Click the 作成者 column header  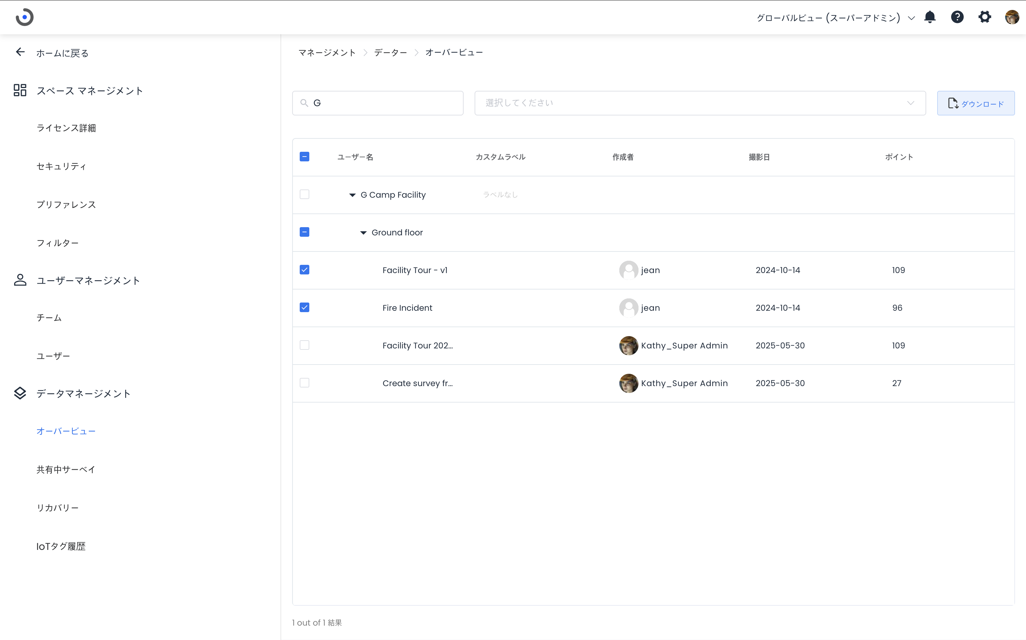pyautogui.click(x=623, y=157)
